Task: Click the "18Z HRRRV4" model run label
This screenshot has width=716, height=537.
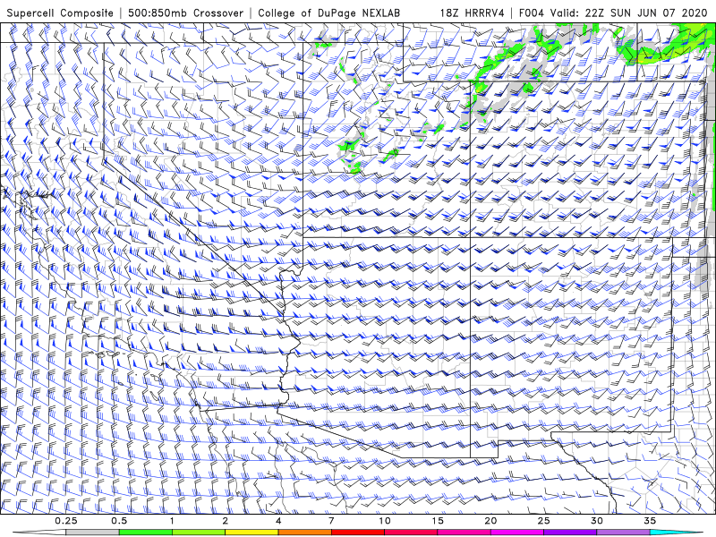Action: point(473,13)
